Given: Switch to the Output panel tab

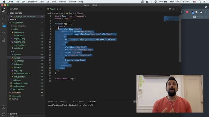Looking at the screenshot, I should (x=64, y=102).
